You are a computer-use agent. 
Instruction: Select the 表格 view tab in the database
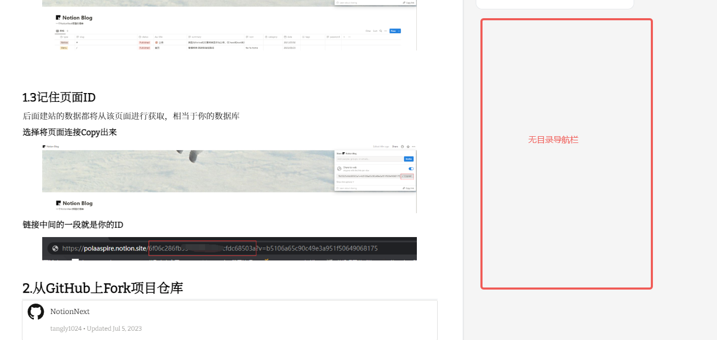point(59,30)
